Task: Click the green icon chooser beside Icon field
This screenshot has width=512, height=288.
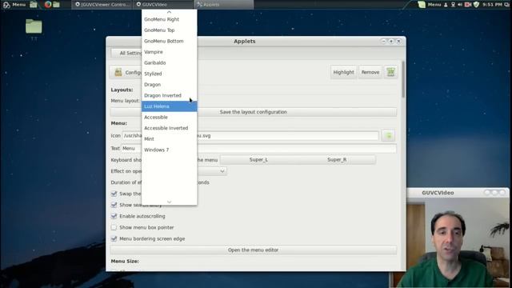Action: tap(389, 136)
